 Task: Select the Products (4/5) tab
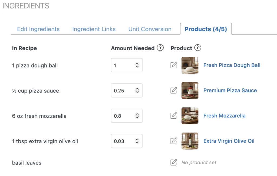tap(206, 29)
